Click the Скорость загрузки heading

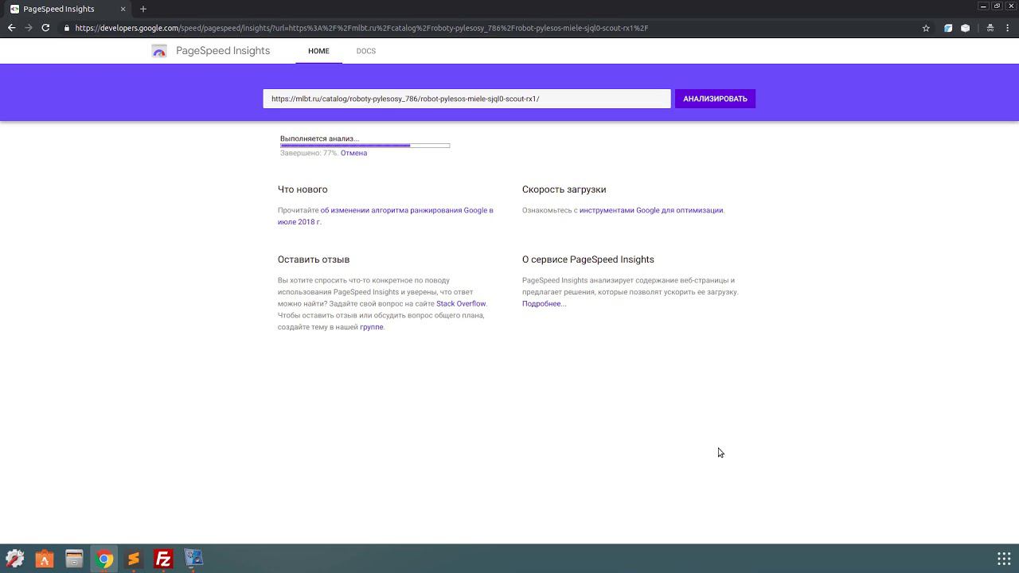(x=564, y=189)
